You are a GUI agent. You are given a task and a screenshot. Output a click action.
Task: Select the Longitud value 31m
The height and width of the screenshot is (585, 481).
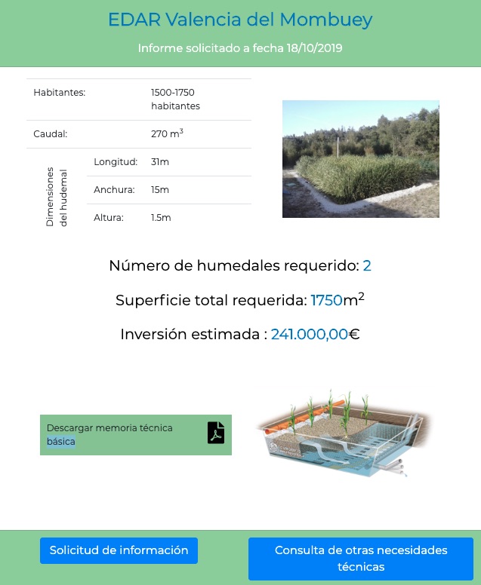click(160, 161)
